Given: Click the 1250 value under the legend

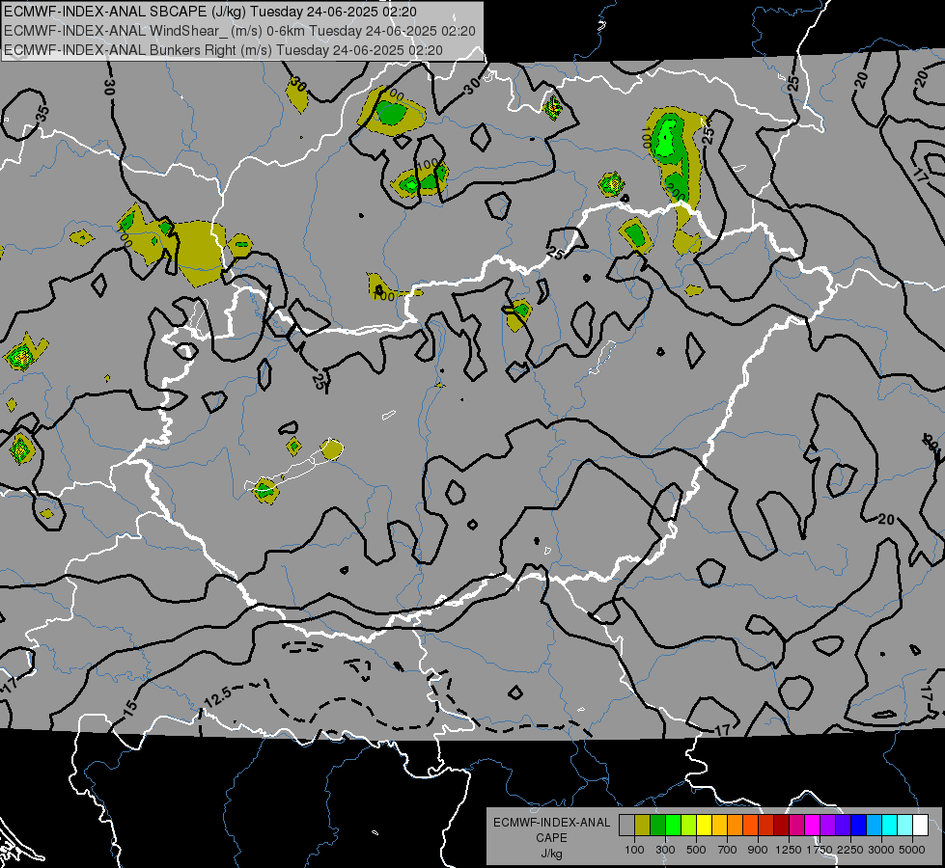Looking at the screenshot, I should [789, 850].
